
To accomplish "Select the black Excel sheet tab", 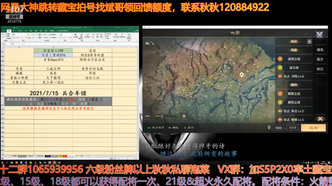I will (x=47, y=156).
